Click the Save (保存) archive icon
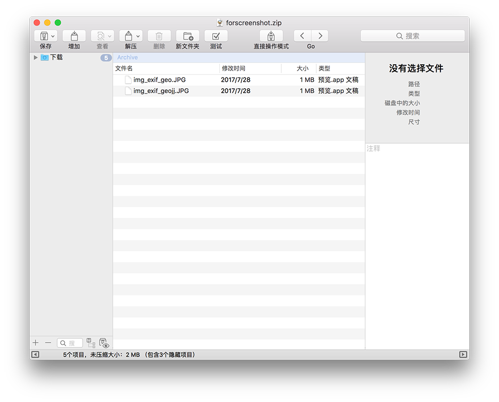This screenshot has width=499, height=402. [44, 36]
